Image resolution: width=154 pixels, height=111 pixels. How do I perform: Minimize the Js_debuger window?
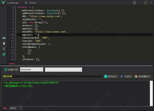click(x=140, y=3)
